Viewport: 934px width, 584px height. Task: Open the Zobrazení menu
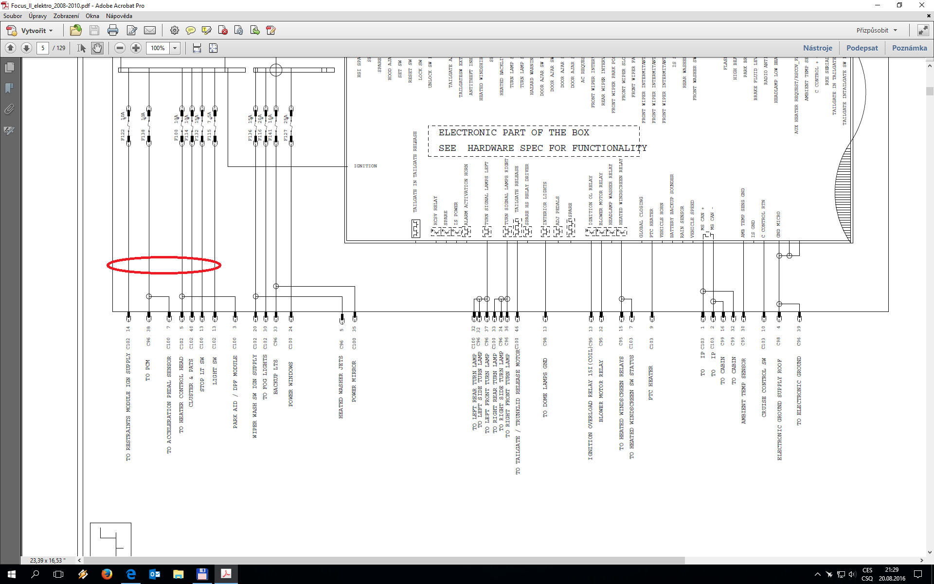tap(66, 16)
